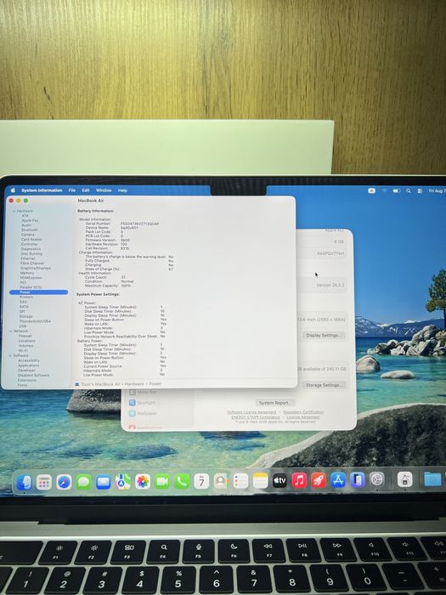Open Calendar showing 7 in Dock
446x595 pixels.
[x=201, y=482]
